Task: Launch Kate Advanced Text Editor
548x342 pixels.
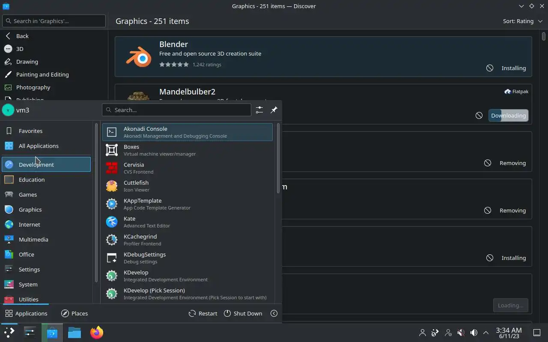Action: pos(187,222)
